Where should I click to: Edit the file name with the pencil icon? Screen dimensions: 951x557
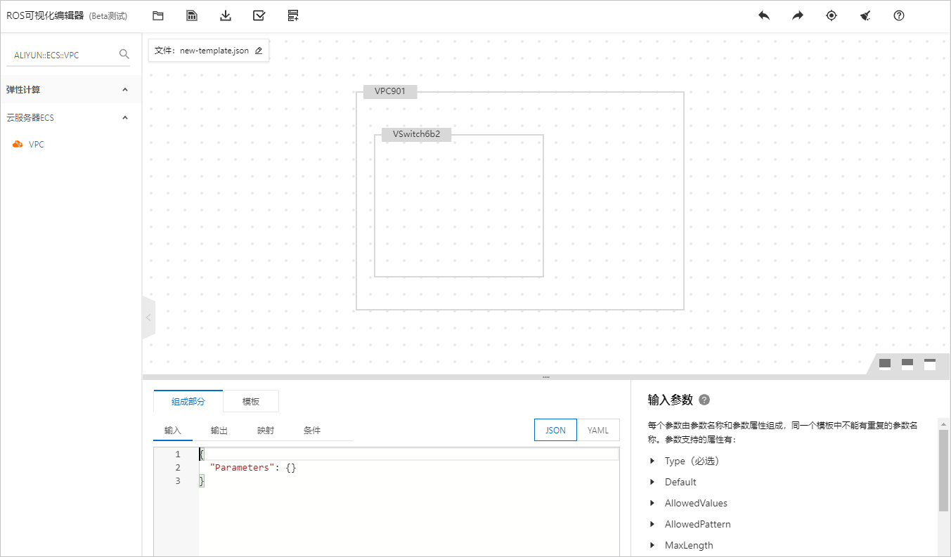(259, 51)
